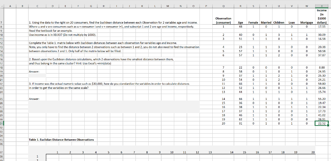The height and width of the screenshot is (161, 331).
Task: Select active cell with income 22.52
Action: (x=322, y=123)
